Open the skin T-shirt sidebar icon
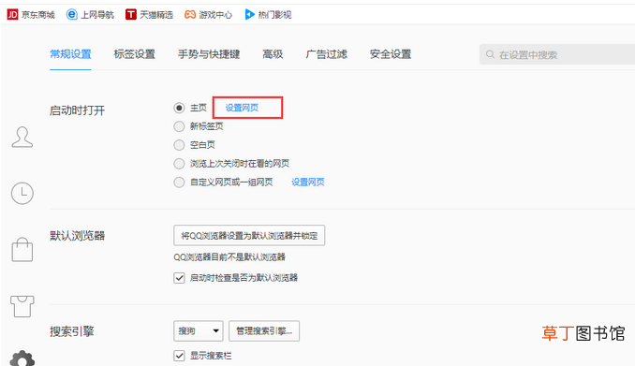Viewport: 635px width, 366px height. [x=22, y=306]
